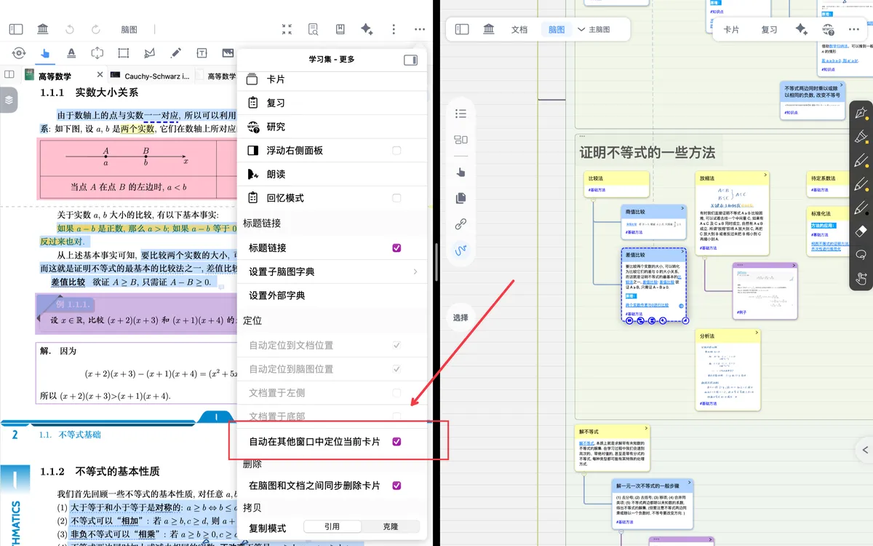Open the vertical three-dot menu
The height and width of the screenshot is (546, 873).
point(394,29)
